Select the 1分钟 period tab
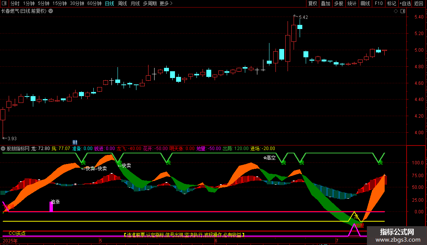This screenshot has height=245, width=427. point(29,3)
